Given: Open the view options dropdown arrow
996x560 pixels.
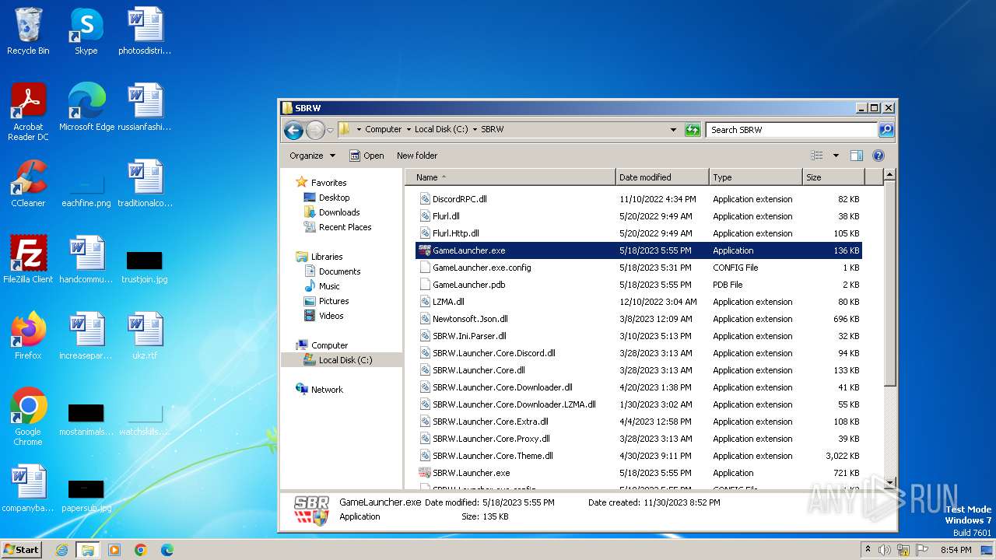Looking at the screenshot, I should pos(836,156).
